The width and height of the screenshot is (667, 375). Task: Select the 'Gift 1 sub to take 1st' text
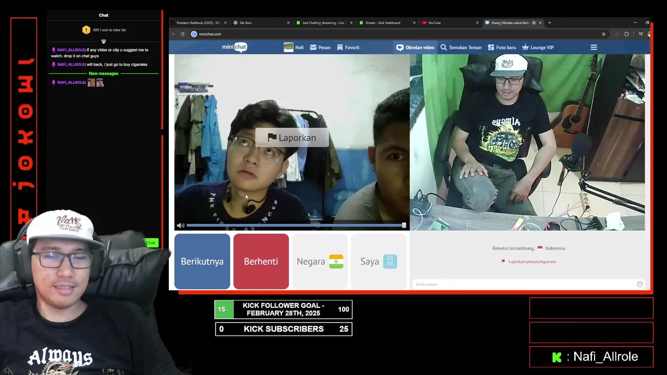pos(109,30)
